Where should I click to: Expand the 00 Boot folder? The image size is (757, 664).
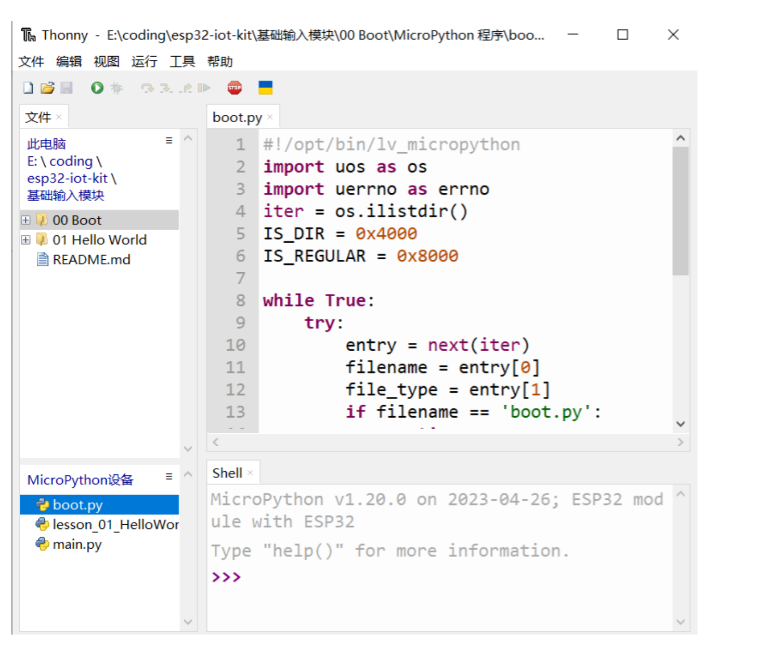(25, 220)
